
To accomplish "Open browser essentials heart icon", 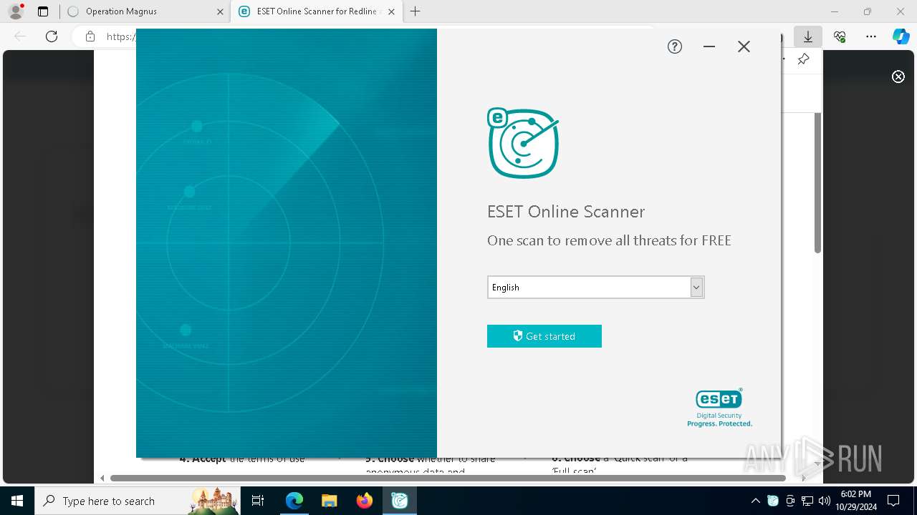I will click(840, 36).
